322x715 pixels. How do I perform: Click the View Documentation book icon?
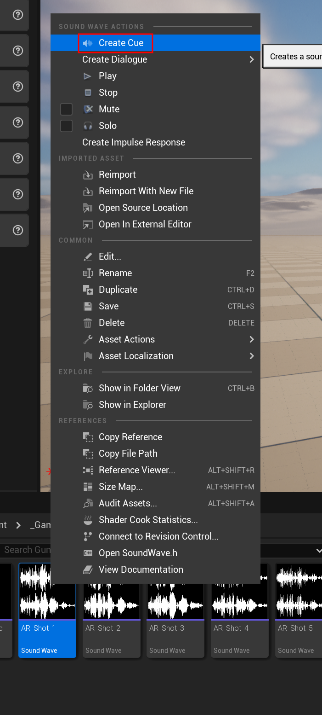88,570
